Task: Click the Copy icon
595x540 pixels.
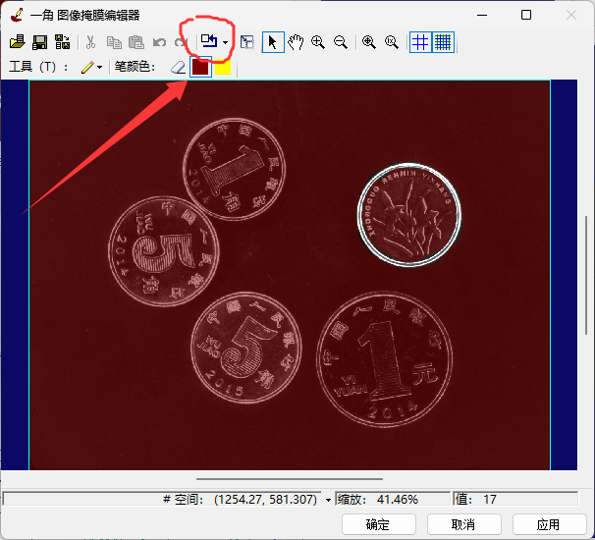Action: (114, 42)
